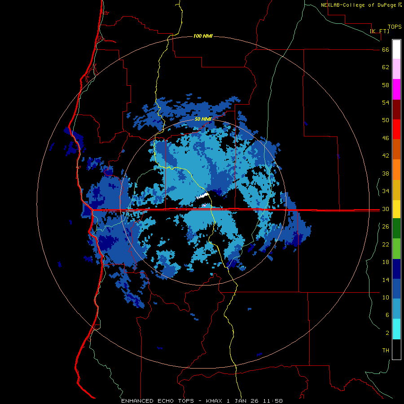
Task: Click the 'NEXLAB-College of DuPage' text
Action: [359, 5]
